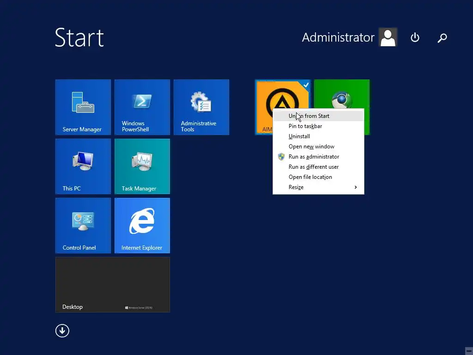
Task: Launch the Task Manager tile
Action: point(142,166)
